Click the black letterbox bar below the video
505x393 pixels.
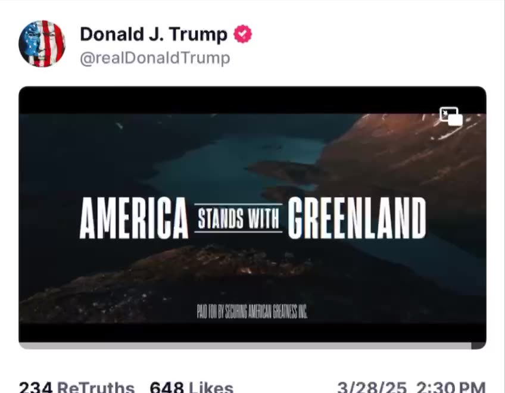tap(253, 333)
